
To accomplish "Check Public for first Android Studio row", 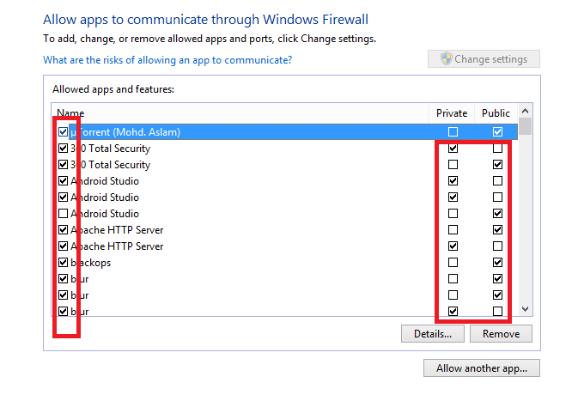I will coord(497,181).
